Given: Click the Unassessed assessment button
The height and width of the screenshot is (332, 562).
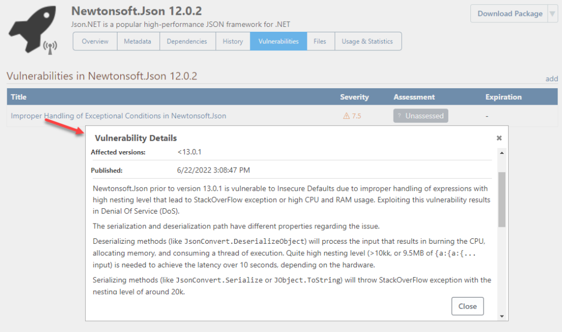Looking at the screenshot, I should (420, 116).
